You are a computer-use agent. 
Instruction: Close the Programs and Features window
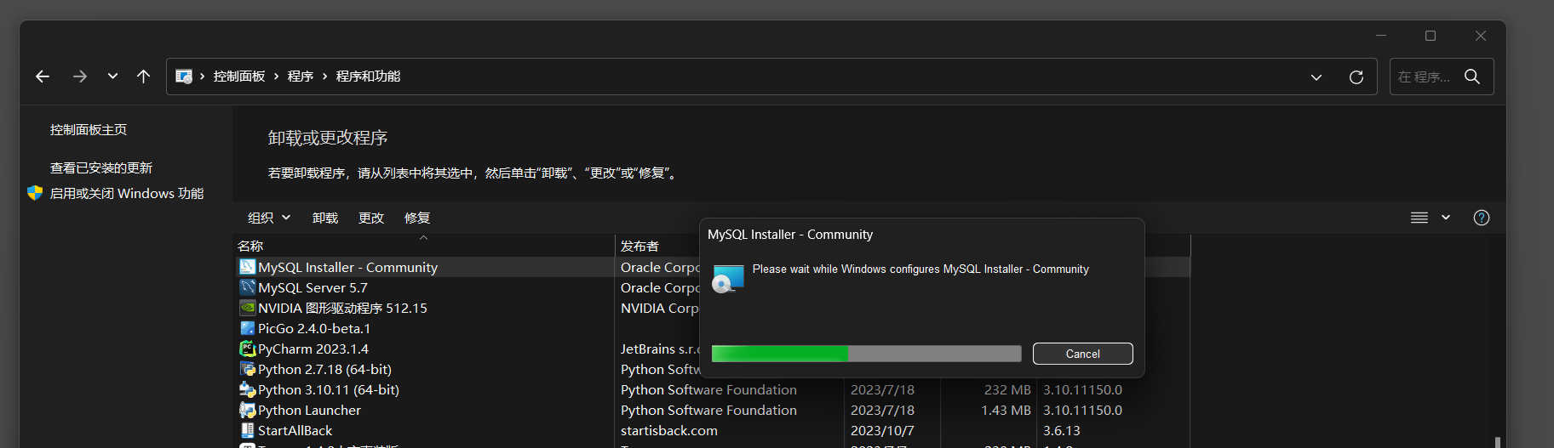(x=1481, y=36)
